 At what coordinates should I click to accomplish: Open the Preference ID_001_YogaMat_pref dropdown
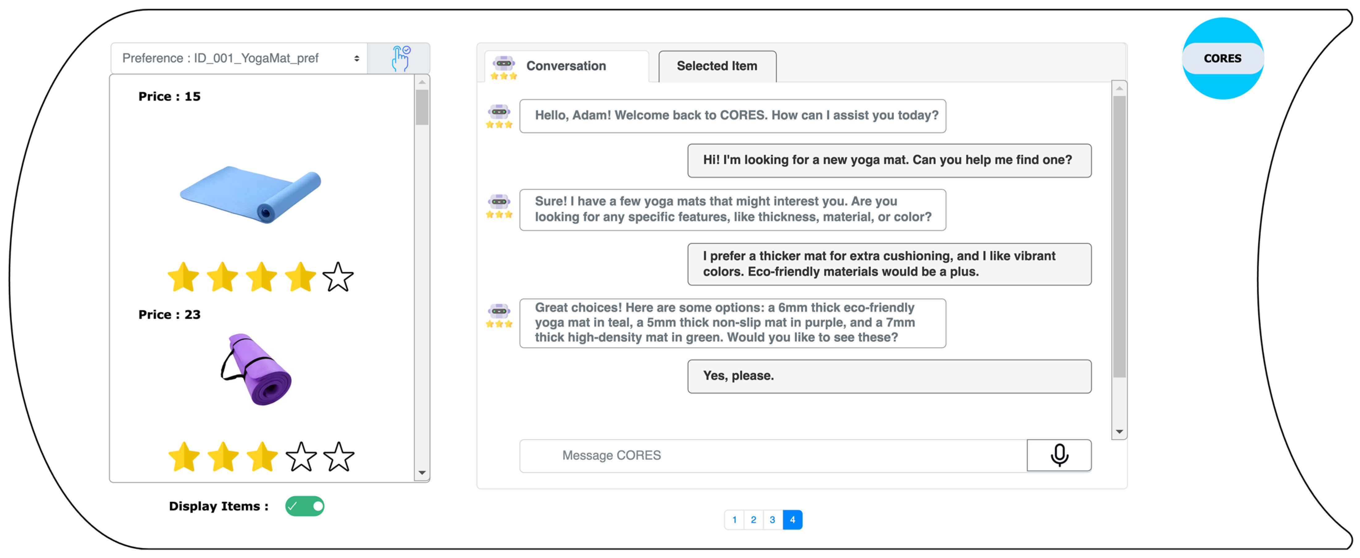coord(239,58)
